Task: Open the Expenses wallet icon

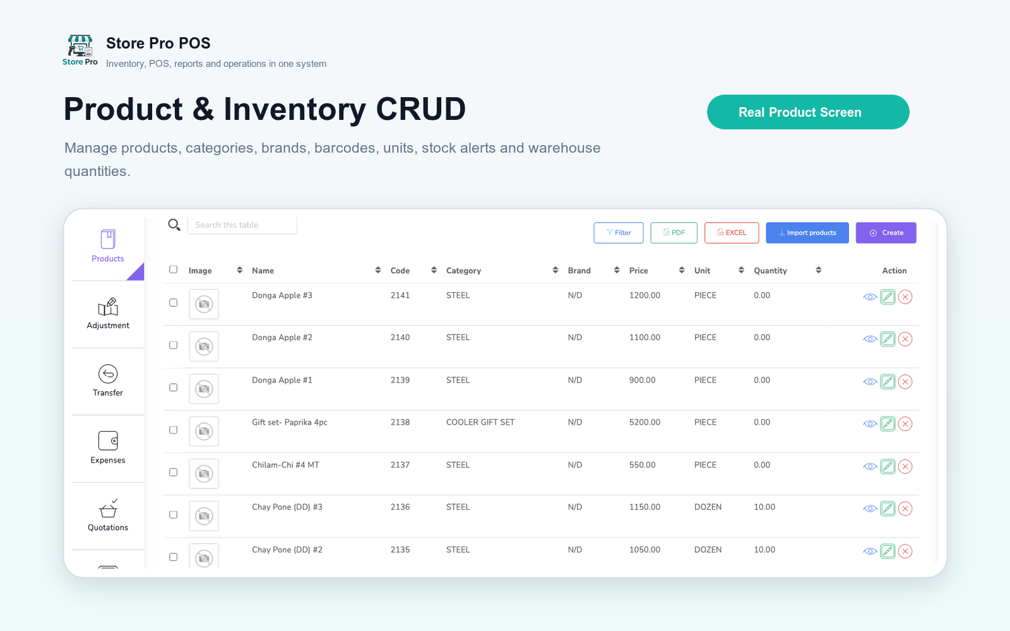Action: tap(108, 440)
